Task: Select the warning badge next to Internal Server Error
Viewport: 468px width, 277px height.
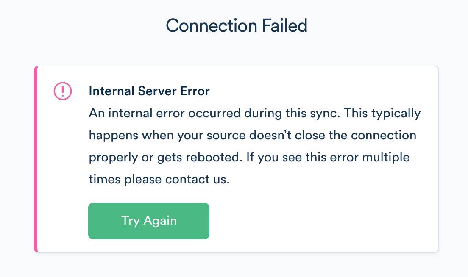Action: coord(62,91)
